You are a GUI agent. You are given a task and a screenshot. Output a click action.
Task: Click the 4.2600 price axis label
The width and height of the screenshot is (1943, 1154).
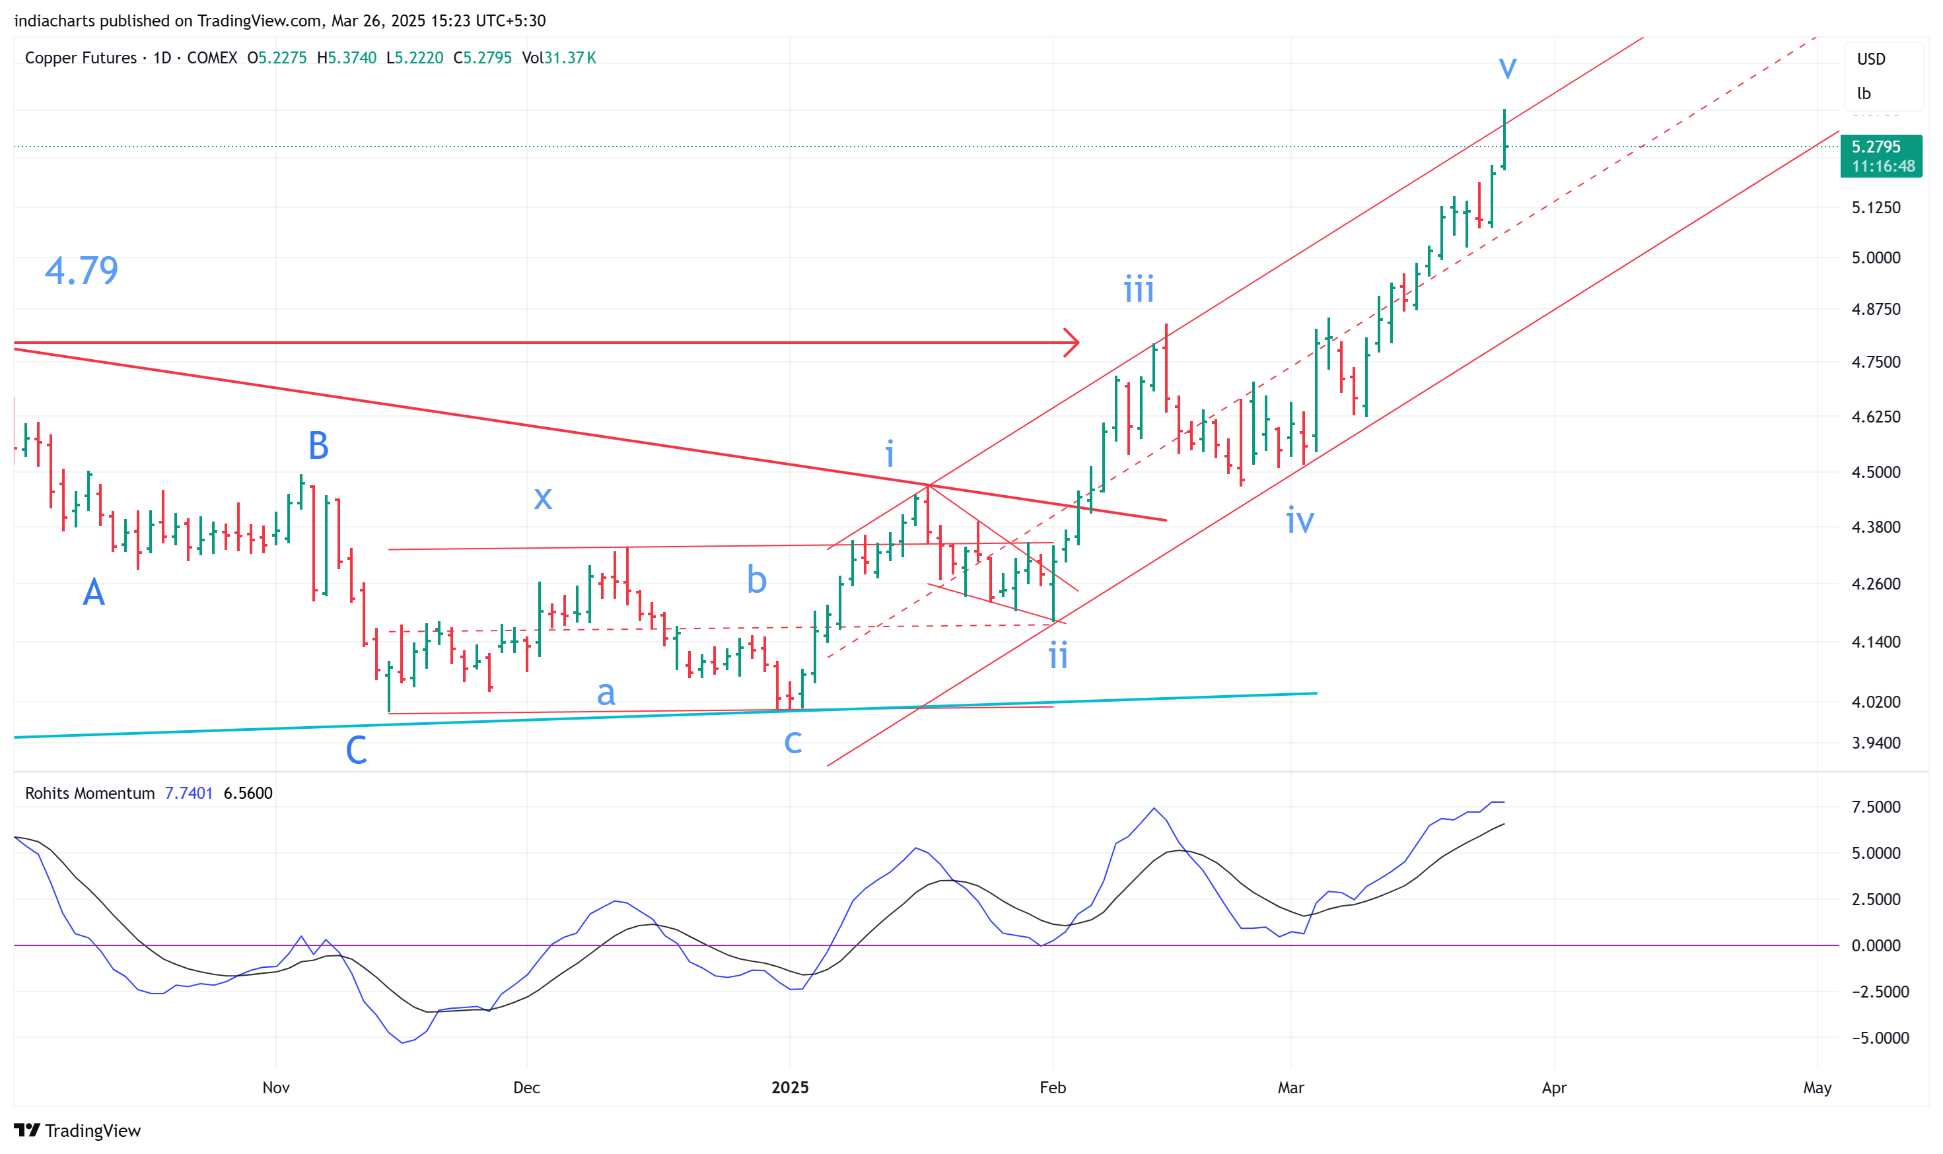pyautogui.click(x=1876, y=583)
